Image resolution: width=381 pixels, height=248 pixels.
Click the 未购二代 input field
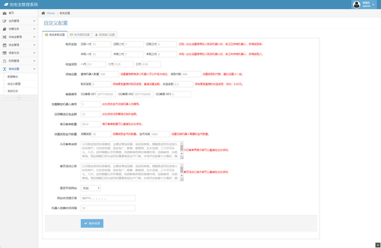(134, 54)
